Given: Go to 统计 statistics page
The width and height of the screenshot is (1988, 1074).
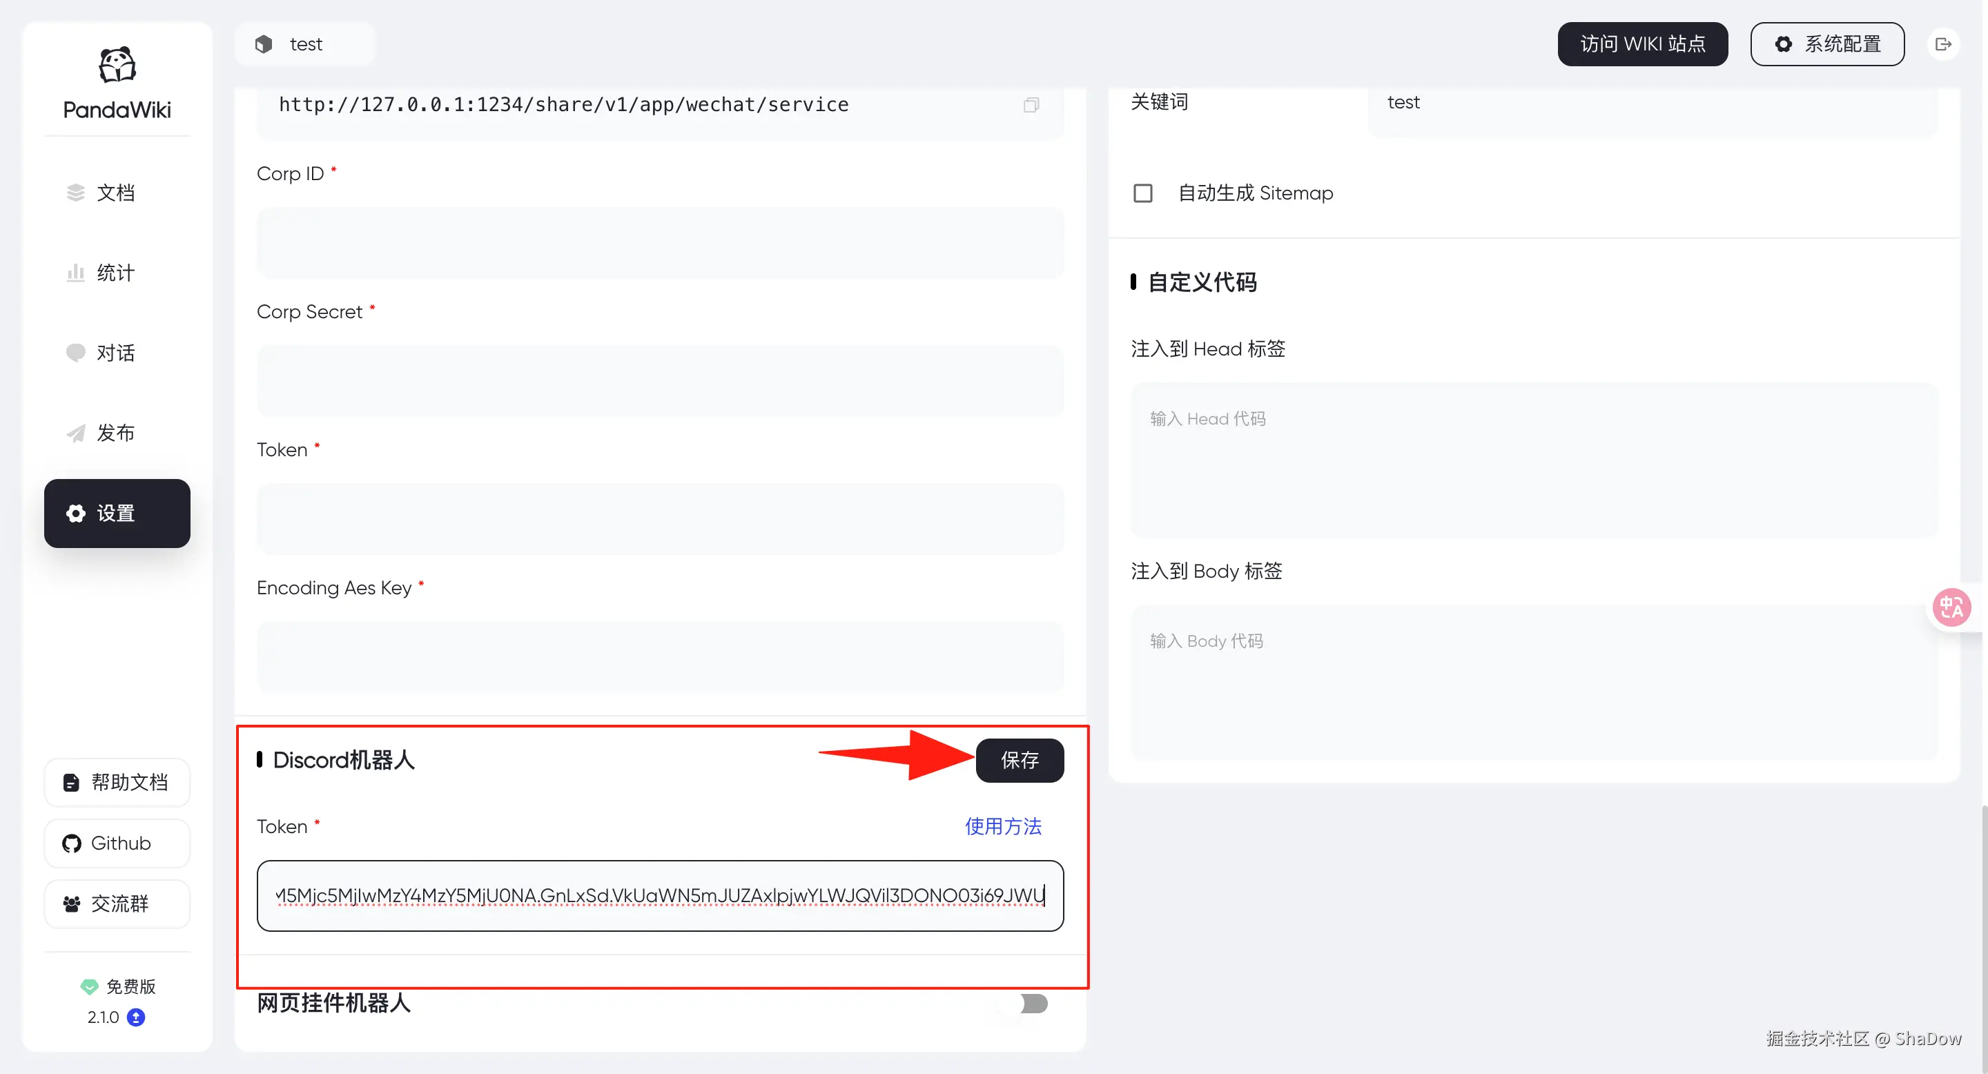Looking at the screenshot, I should click(x=116, y=273).
